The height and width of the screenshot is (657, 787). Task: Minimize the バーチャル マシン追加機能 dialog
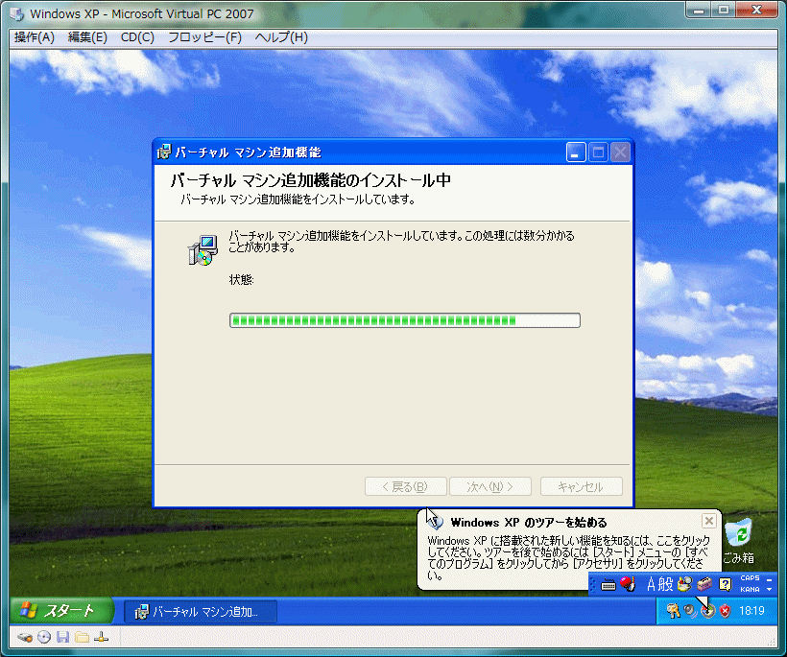[x=576, y=152]
